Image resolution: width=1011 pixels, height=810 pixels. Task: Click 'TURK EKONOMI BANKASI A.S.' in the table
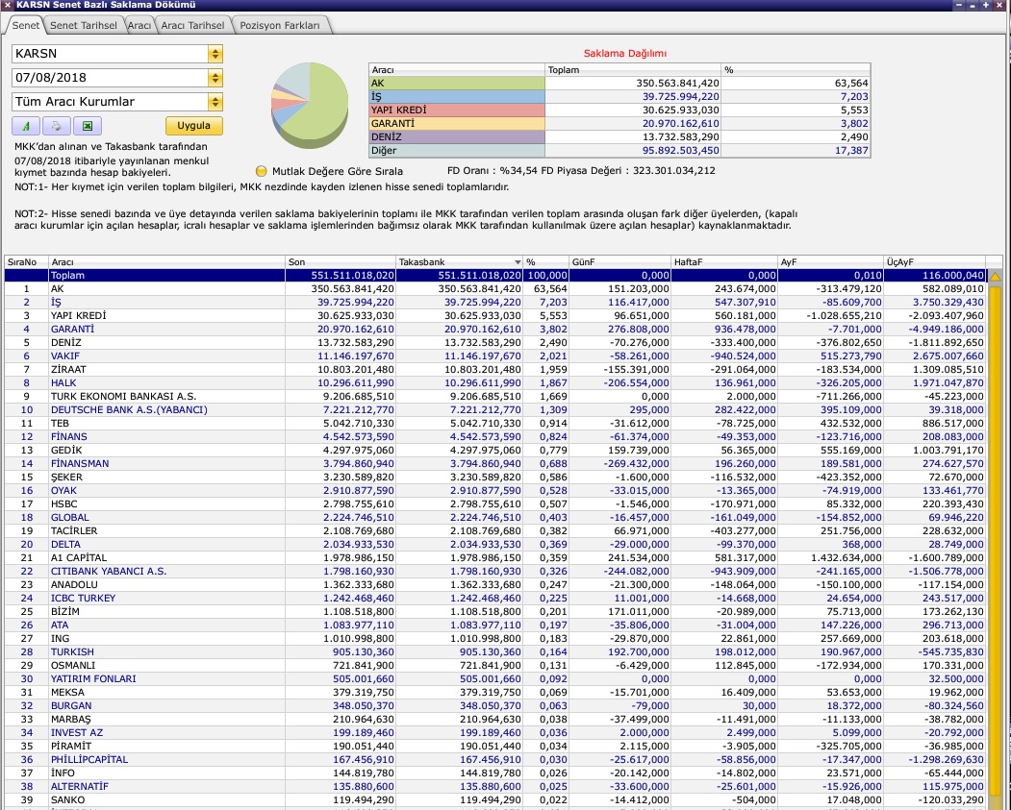123,397
